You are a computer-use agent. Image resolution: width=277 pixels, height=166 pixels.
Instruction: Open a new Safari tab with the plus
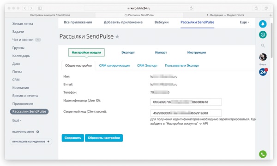[271, 15]
